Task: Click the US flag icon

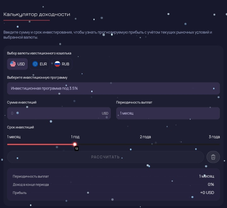Action: point(13,64)
